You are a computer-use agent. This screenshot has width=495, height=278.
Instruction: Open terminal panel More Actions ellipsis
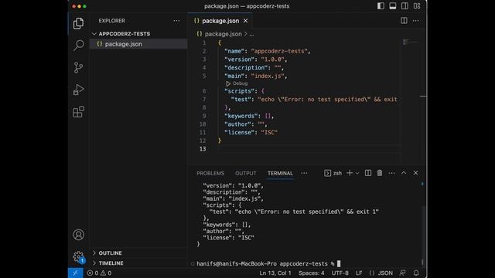pyautogui.click(x=391, y=173)
